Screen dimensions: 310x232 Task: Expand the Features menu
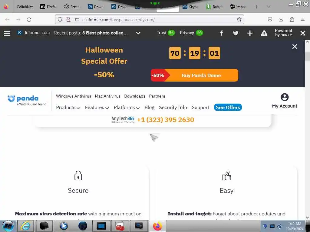click(97, 108)
